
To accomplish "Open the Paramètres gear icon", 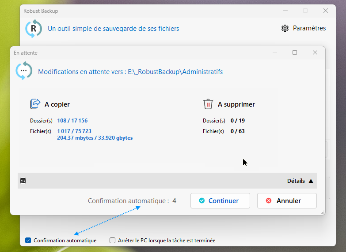I will (x=285, y=28).
